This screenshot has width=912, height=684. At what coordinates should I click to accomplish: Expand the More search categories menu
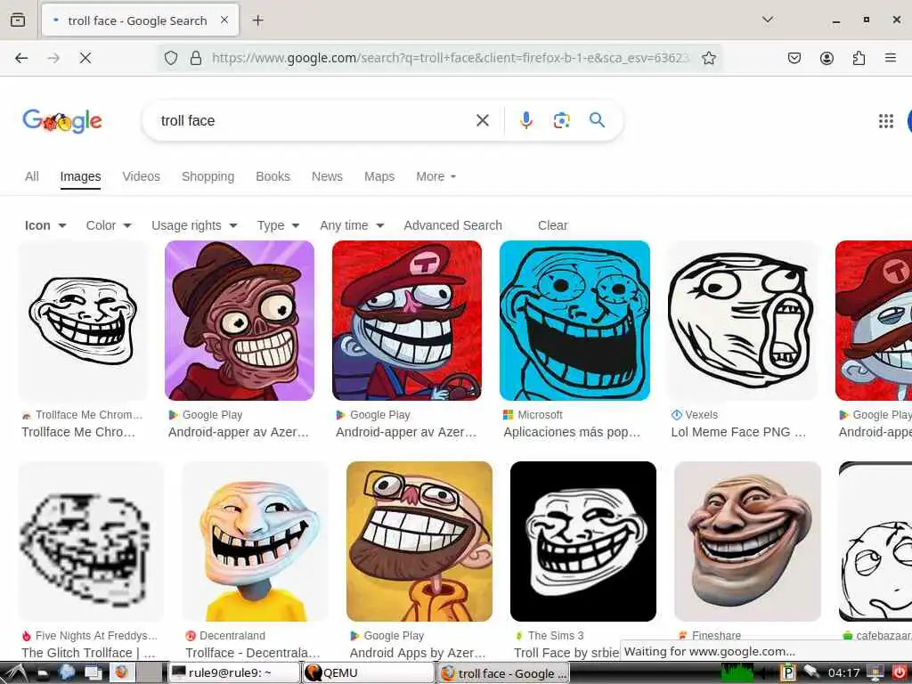436,176
